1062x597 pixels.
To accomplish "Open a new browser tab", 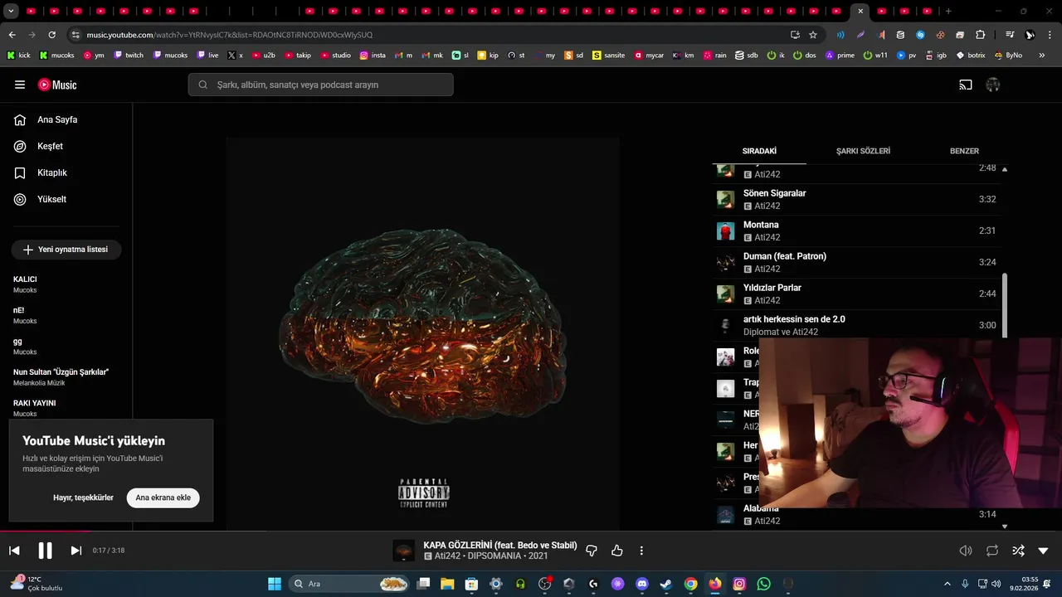I will pos(948,11).
